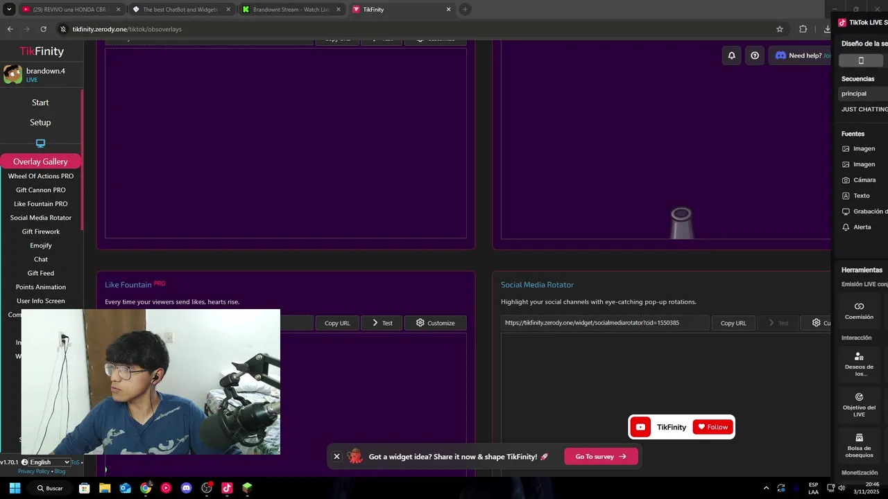Open Gift Firework in sidebar

[41, 231]
